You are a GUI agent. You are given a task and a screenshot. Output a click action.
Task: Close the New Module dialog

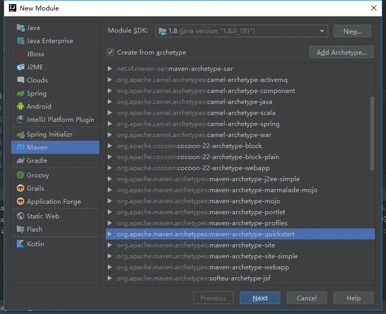click(374, 8)
